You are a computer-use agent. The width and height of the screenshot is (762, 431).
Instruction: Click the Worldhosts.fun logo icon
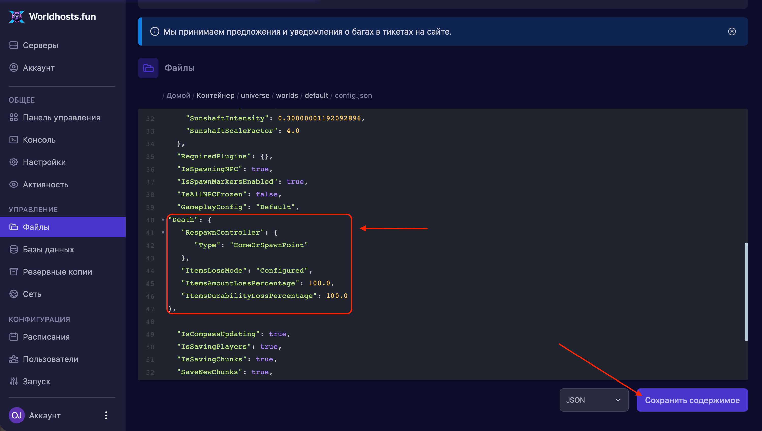tap(17, 16)
